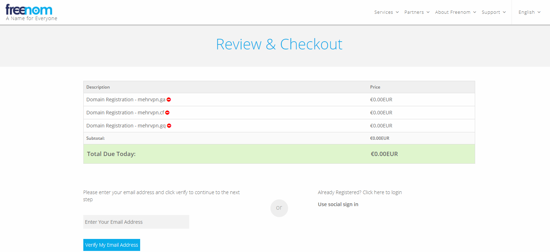Click the Use social sign in label
The width and height of the screenshot is (550, 252).
(338, 204)
